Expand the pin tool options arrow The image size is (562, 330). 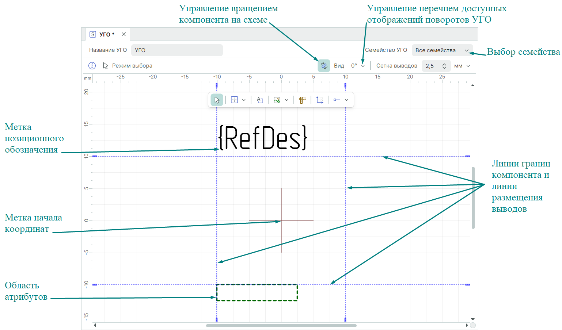[x=346, y=100]
